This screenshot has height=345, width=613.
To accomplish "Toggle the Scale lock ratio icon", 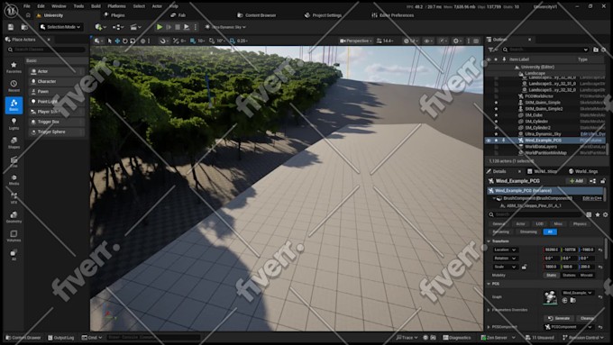I will tap(524, 267).
